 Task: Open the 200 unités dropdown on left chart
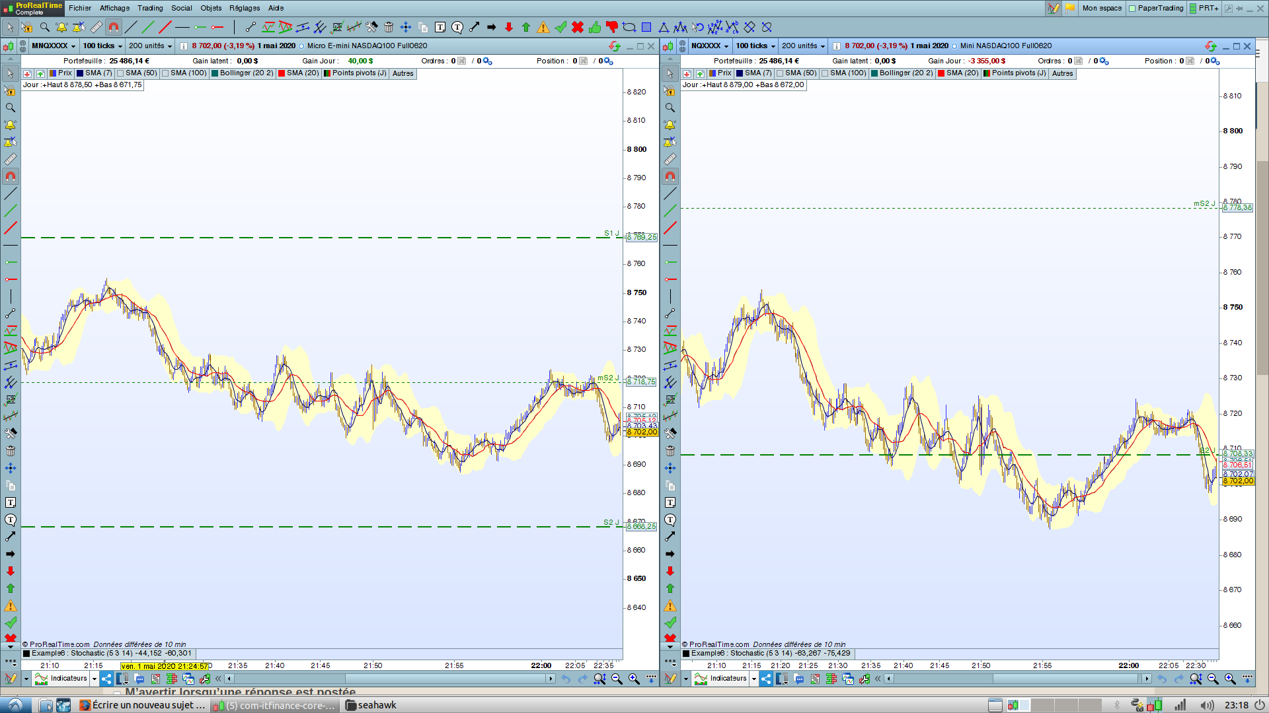click(150, 46)
